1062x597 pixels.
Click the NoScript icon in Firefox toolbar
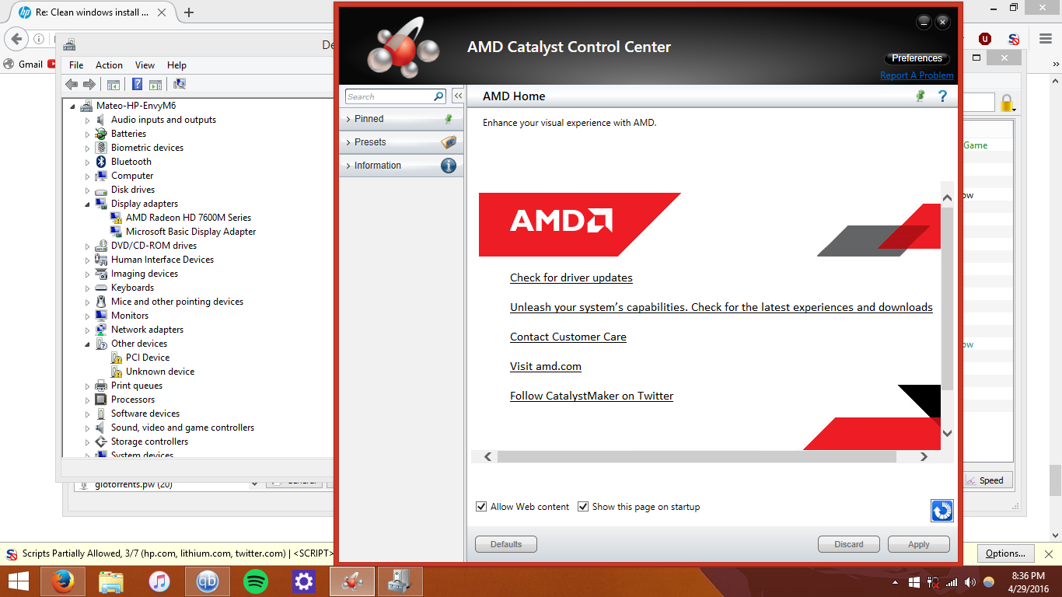(x=1014, y=38)
